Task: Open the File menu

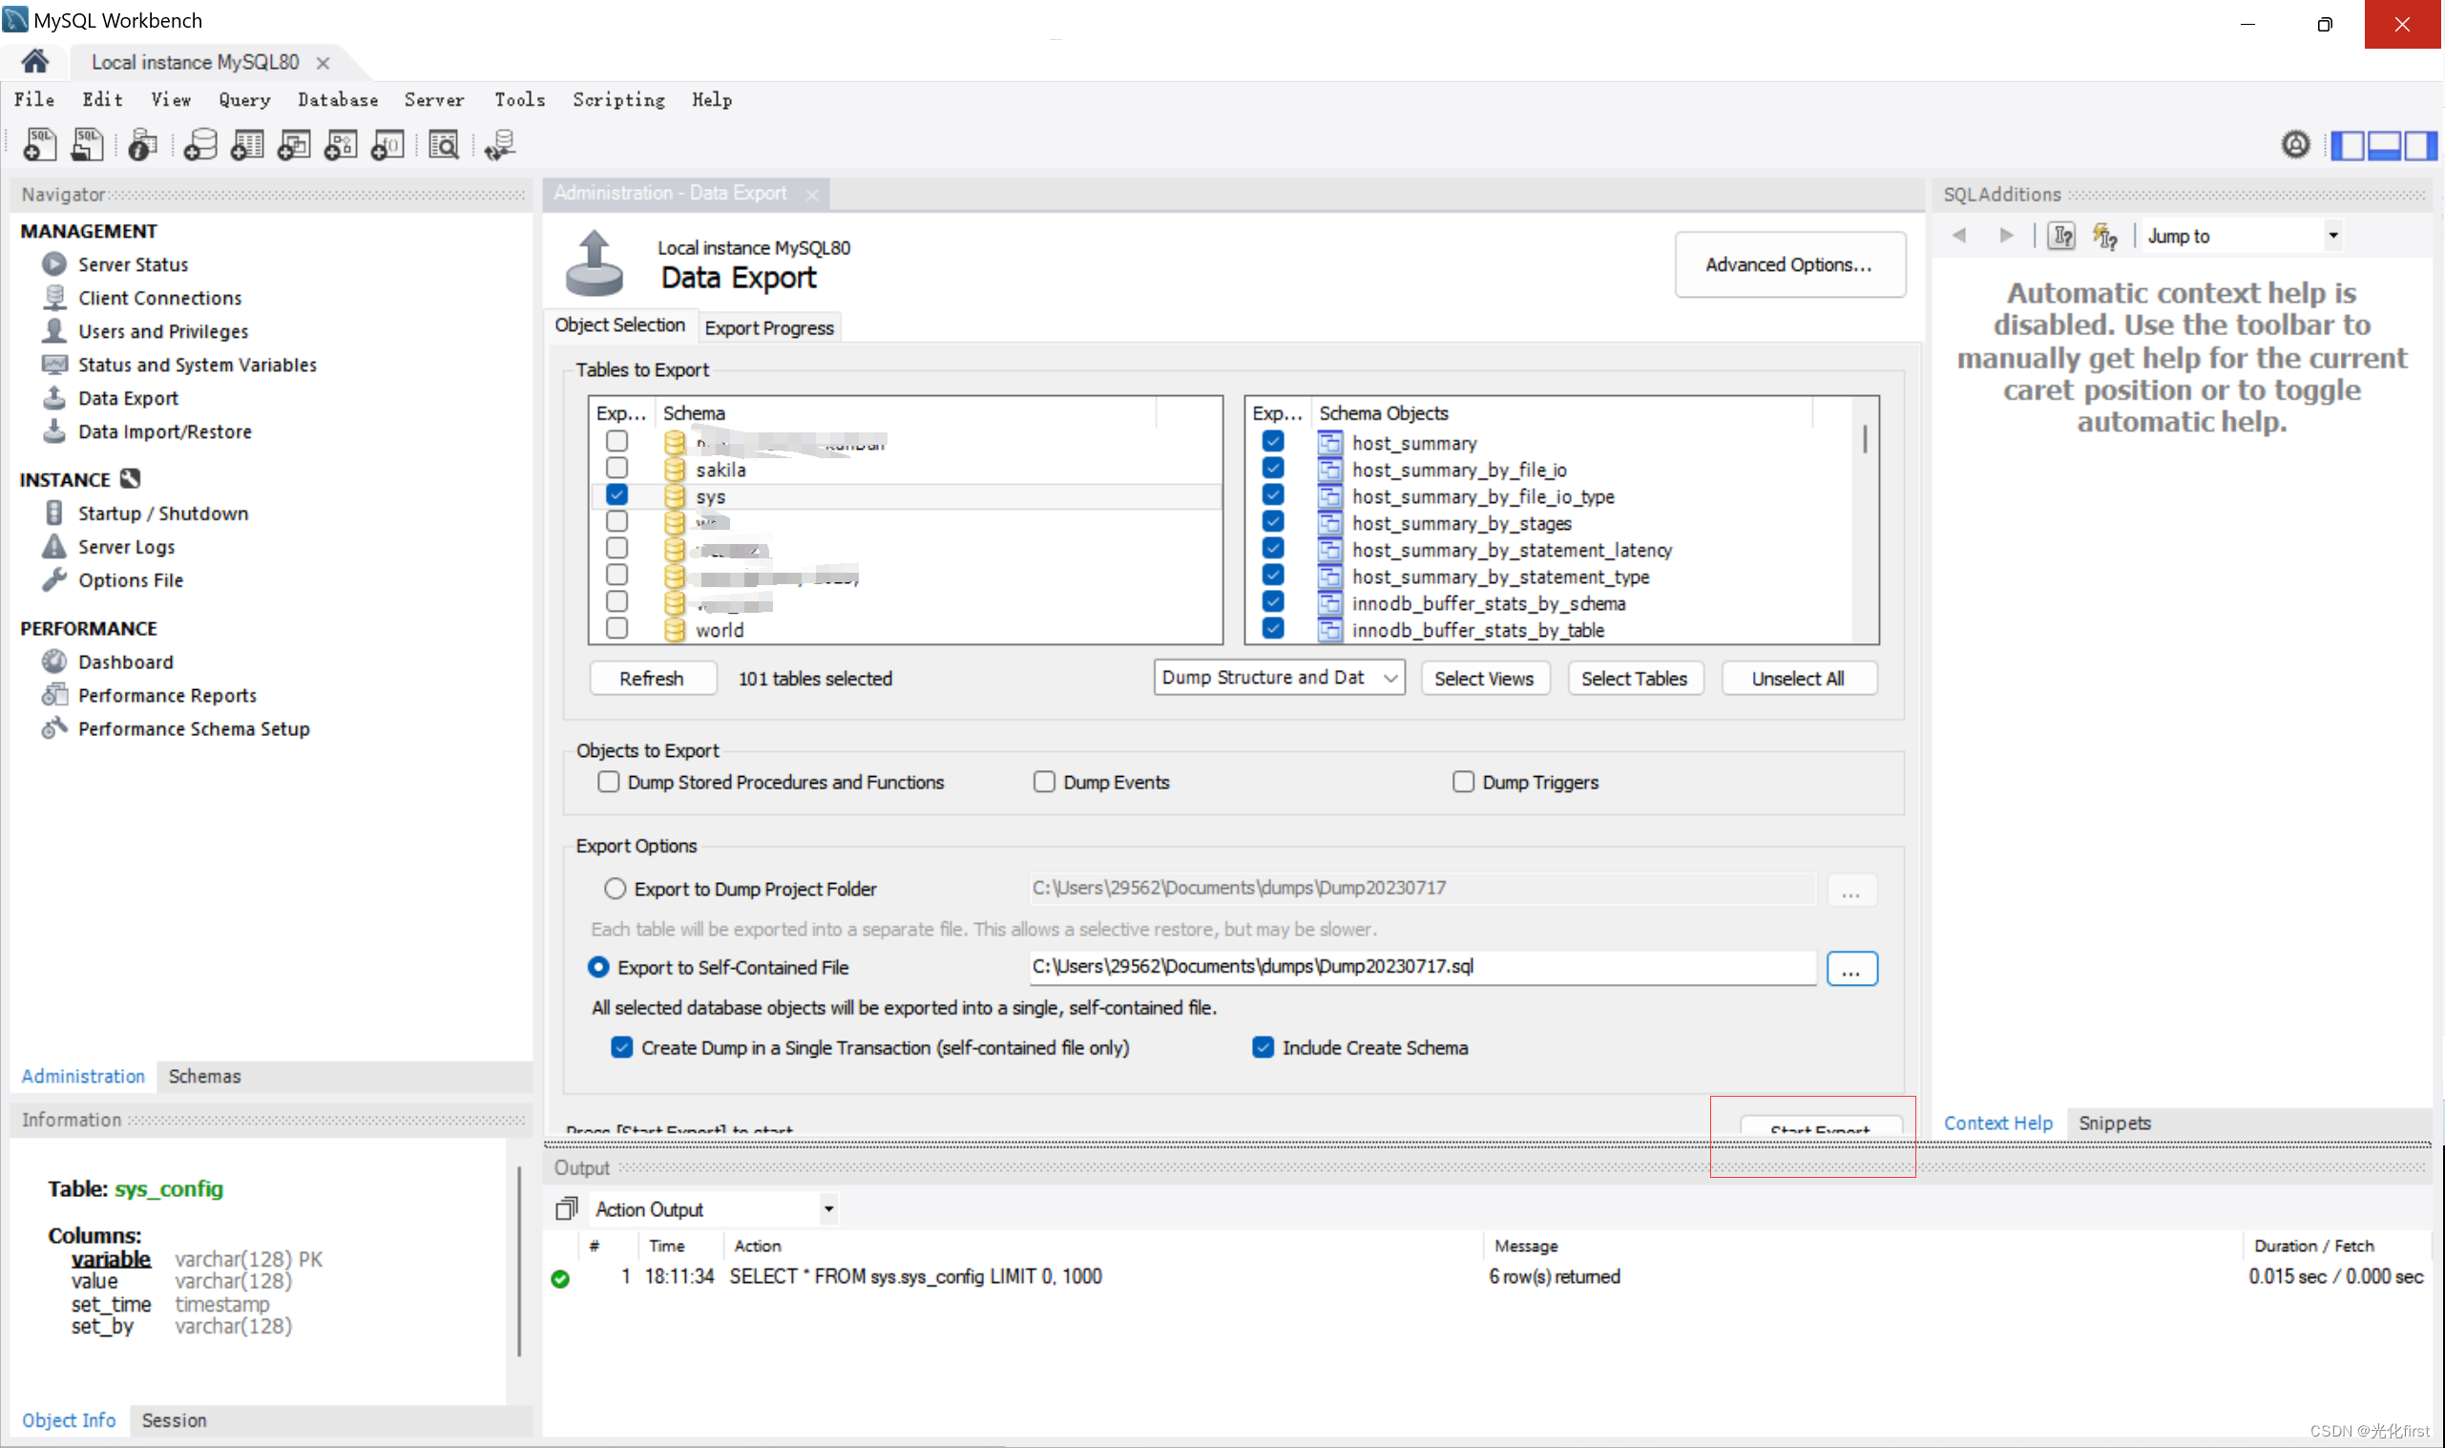Action: (x=34, y=99)
